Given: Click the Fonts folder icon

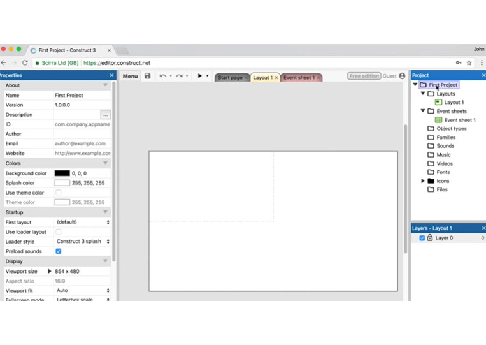Looking at the screenshot, I should click(431, 172).
